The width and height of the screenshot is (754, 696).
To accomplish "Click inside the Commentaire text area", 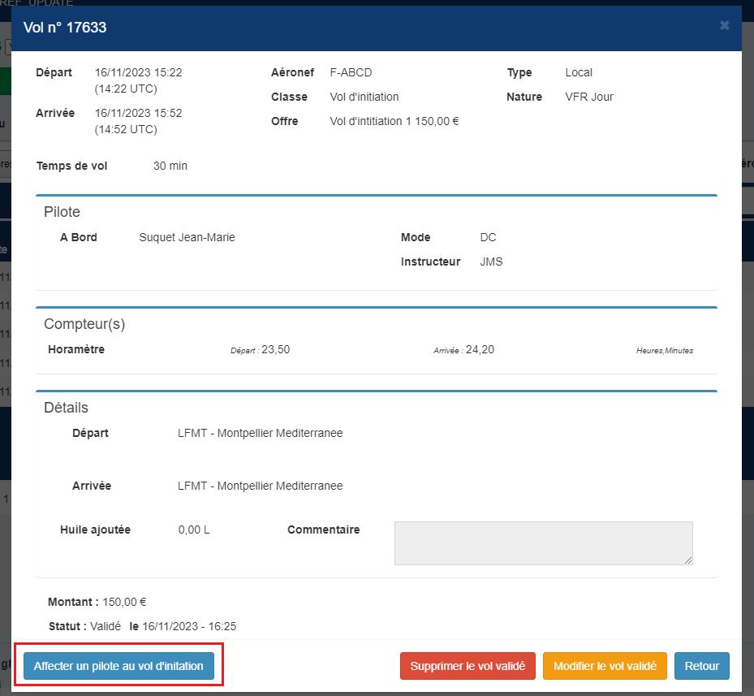I will 543,543.
